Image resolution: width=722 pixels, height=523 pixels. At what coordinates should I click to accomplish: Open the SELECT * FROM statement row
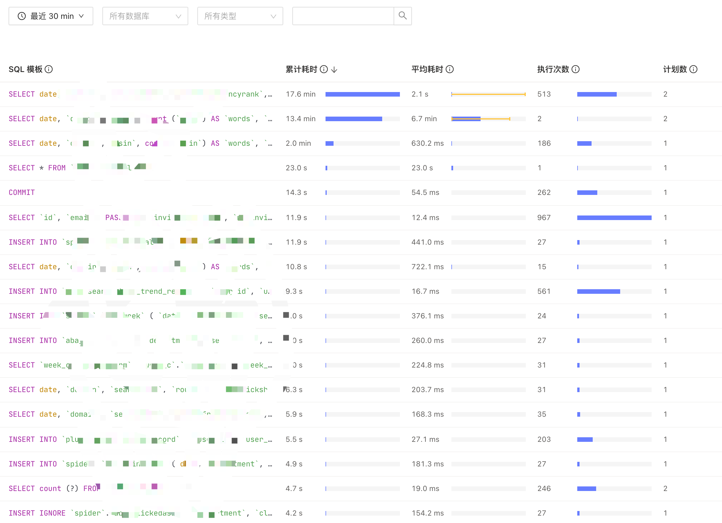[x=37, y=168]
